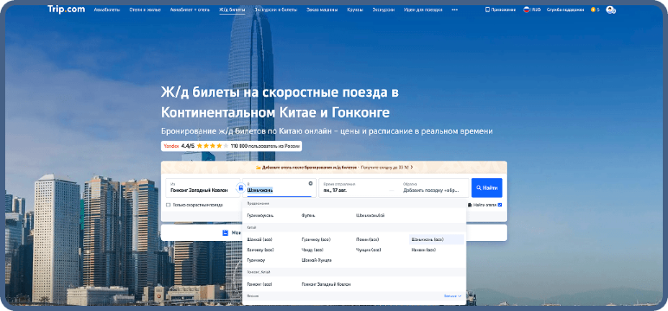Choose Нанкин (все) in the list
668x311 pixels.
pyautogui.click(x=423, y=250)
